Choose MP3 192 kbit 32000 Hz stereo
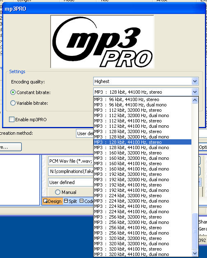Image resolution: width=207 pixels, height=258 pixels. (143, 174)
